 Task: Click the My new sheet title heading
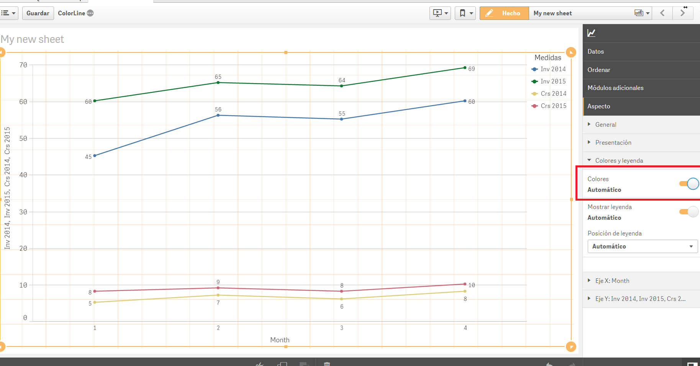point(33,39)
